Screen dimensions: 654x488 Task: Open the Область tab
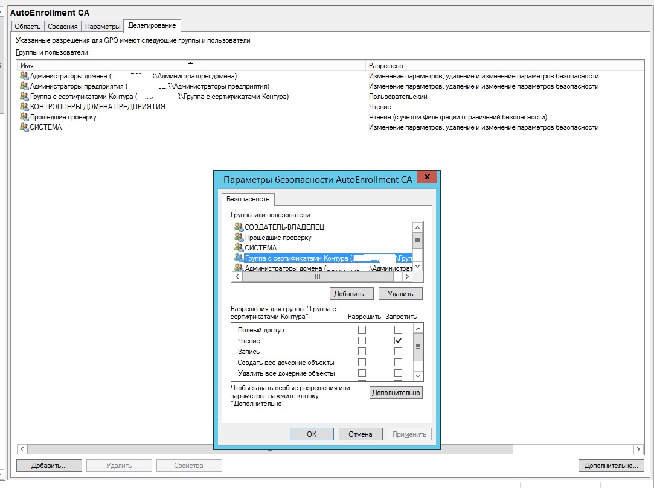[x=28, y=27]
